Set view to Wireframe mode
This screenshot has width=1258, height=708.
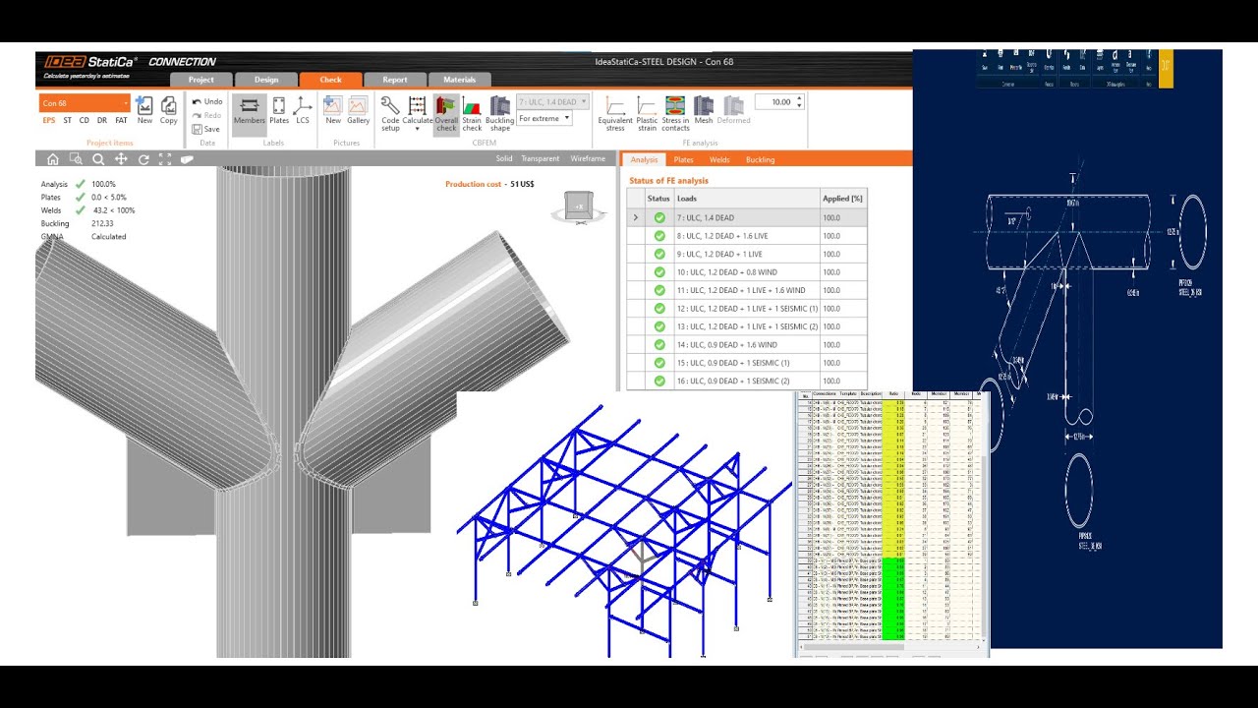click(x=588, y=158)
